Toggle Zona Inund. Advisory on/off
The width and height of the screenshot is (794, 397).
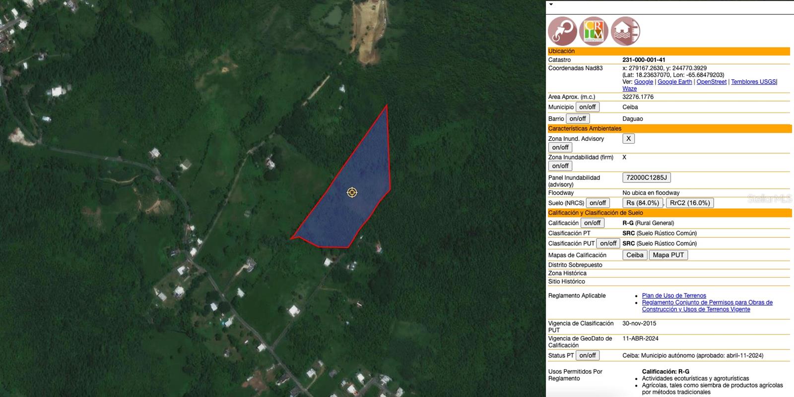(560, 147)
